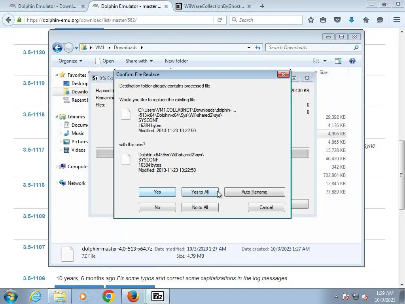This screenshot has height=304, width=405.
Task: Click Explorer forward navigation arrow
Action: pyautogui.click(x=68, y=47)
